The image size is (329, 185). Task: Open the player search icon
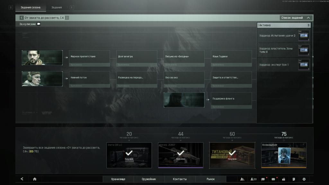click(x=242, y=179)
